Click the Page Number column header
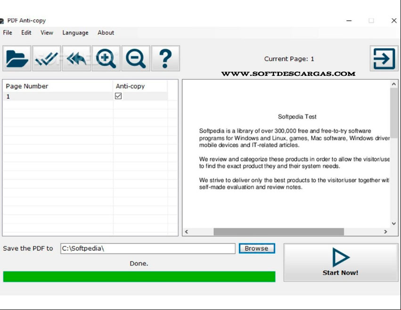This screenshot has height=310, width=401. (58, 86)
